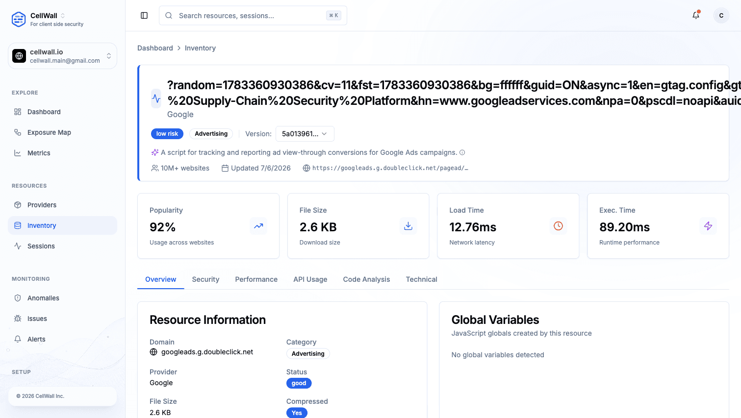Click the Load Time clock icon
This screenshot has height=418, width=741.
coord(558,226)
